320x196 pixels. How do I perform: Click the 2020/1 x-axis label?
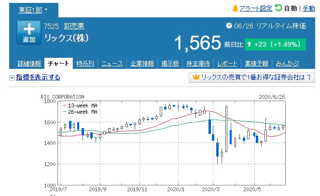tap(176, 189)
